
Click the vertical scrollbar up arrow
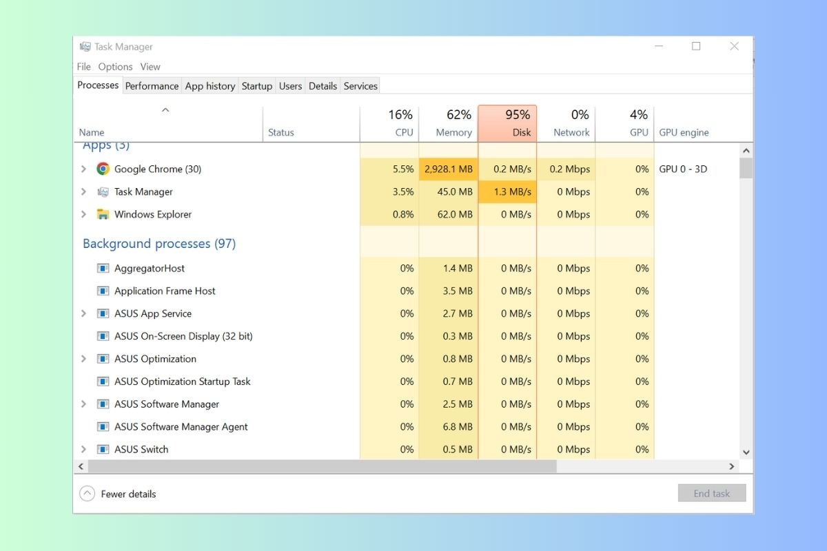coord(746,150)
